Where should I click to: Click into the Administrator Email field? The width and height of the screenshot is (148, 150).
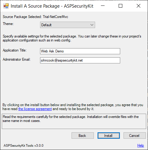80,60
